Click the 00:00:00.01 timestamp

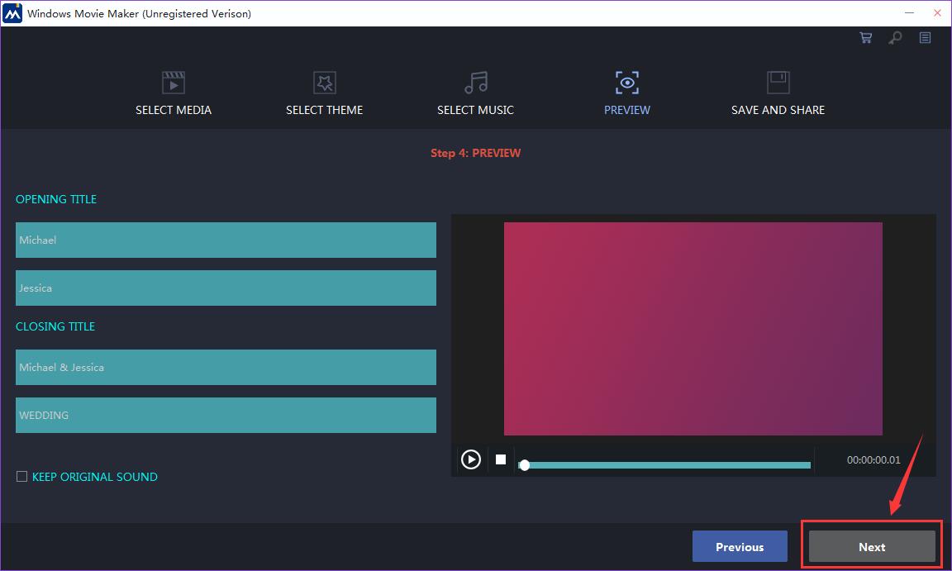[x=873, y=460]
